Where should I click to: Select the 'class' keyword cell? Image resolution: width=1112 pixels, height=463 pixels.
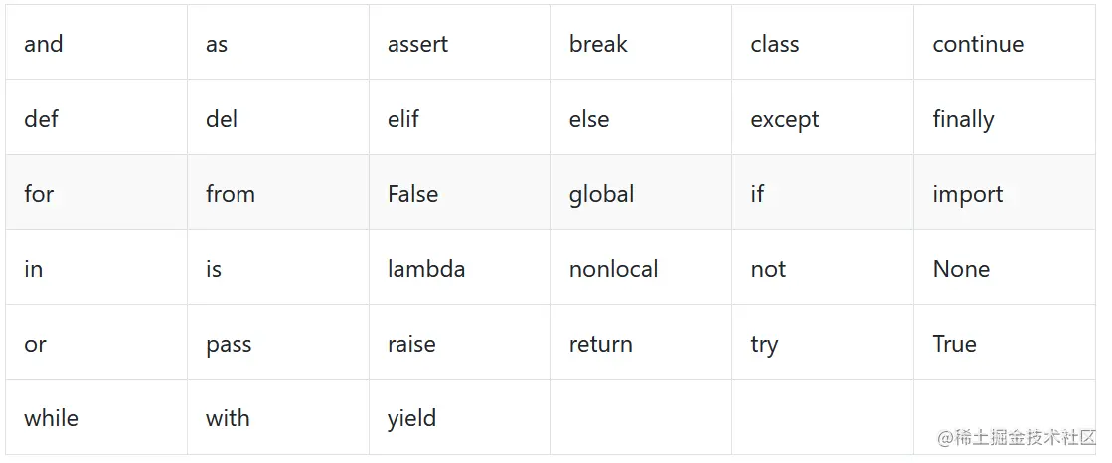[823, 43]
